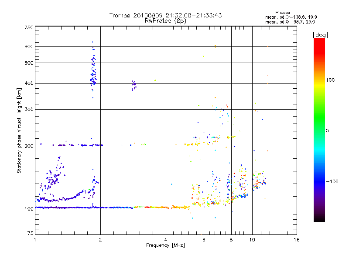Click the y-axis tick value '300'
This screenshot has width=349, height=261.
click(x=29, y=110)
